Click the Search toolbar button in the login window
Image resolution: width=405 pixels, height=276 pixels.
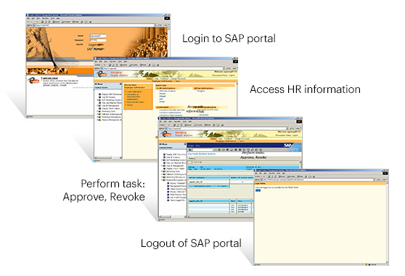56,22
